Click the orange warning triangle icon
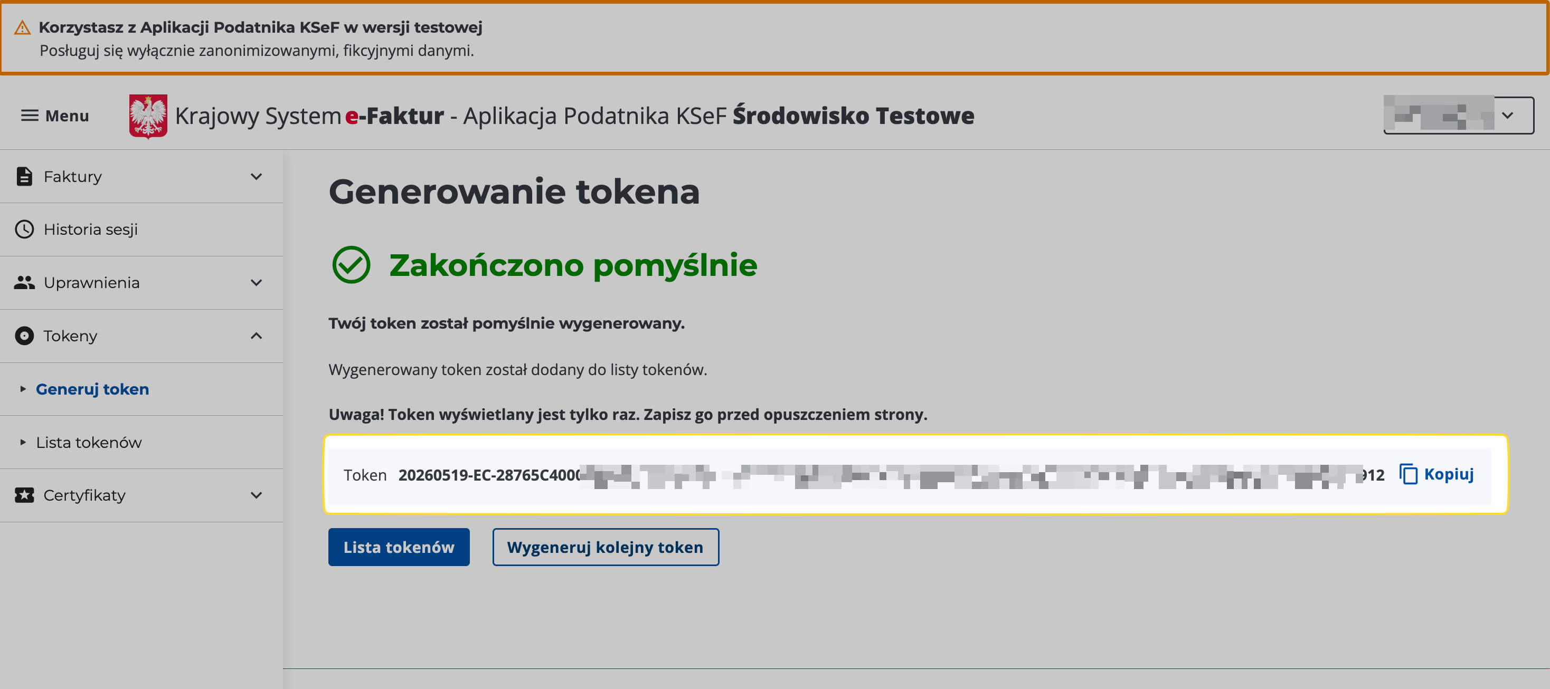The width and height of the screenshot is (1550, 689). pos(22,27)
